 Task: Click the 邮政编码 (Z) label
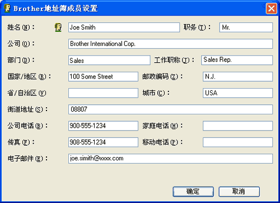(162, 77)
